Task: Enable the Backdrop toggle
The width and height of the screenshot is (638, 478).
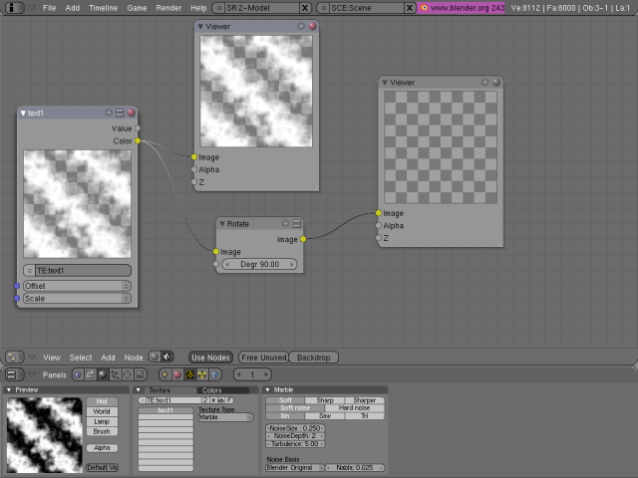Action: pyautogui.click(x=313, y=357)
